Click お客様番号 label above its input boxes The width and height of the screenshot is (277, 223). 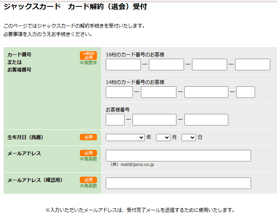coord(118,110)
